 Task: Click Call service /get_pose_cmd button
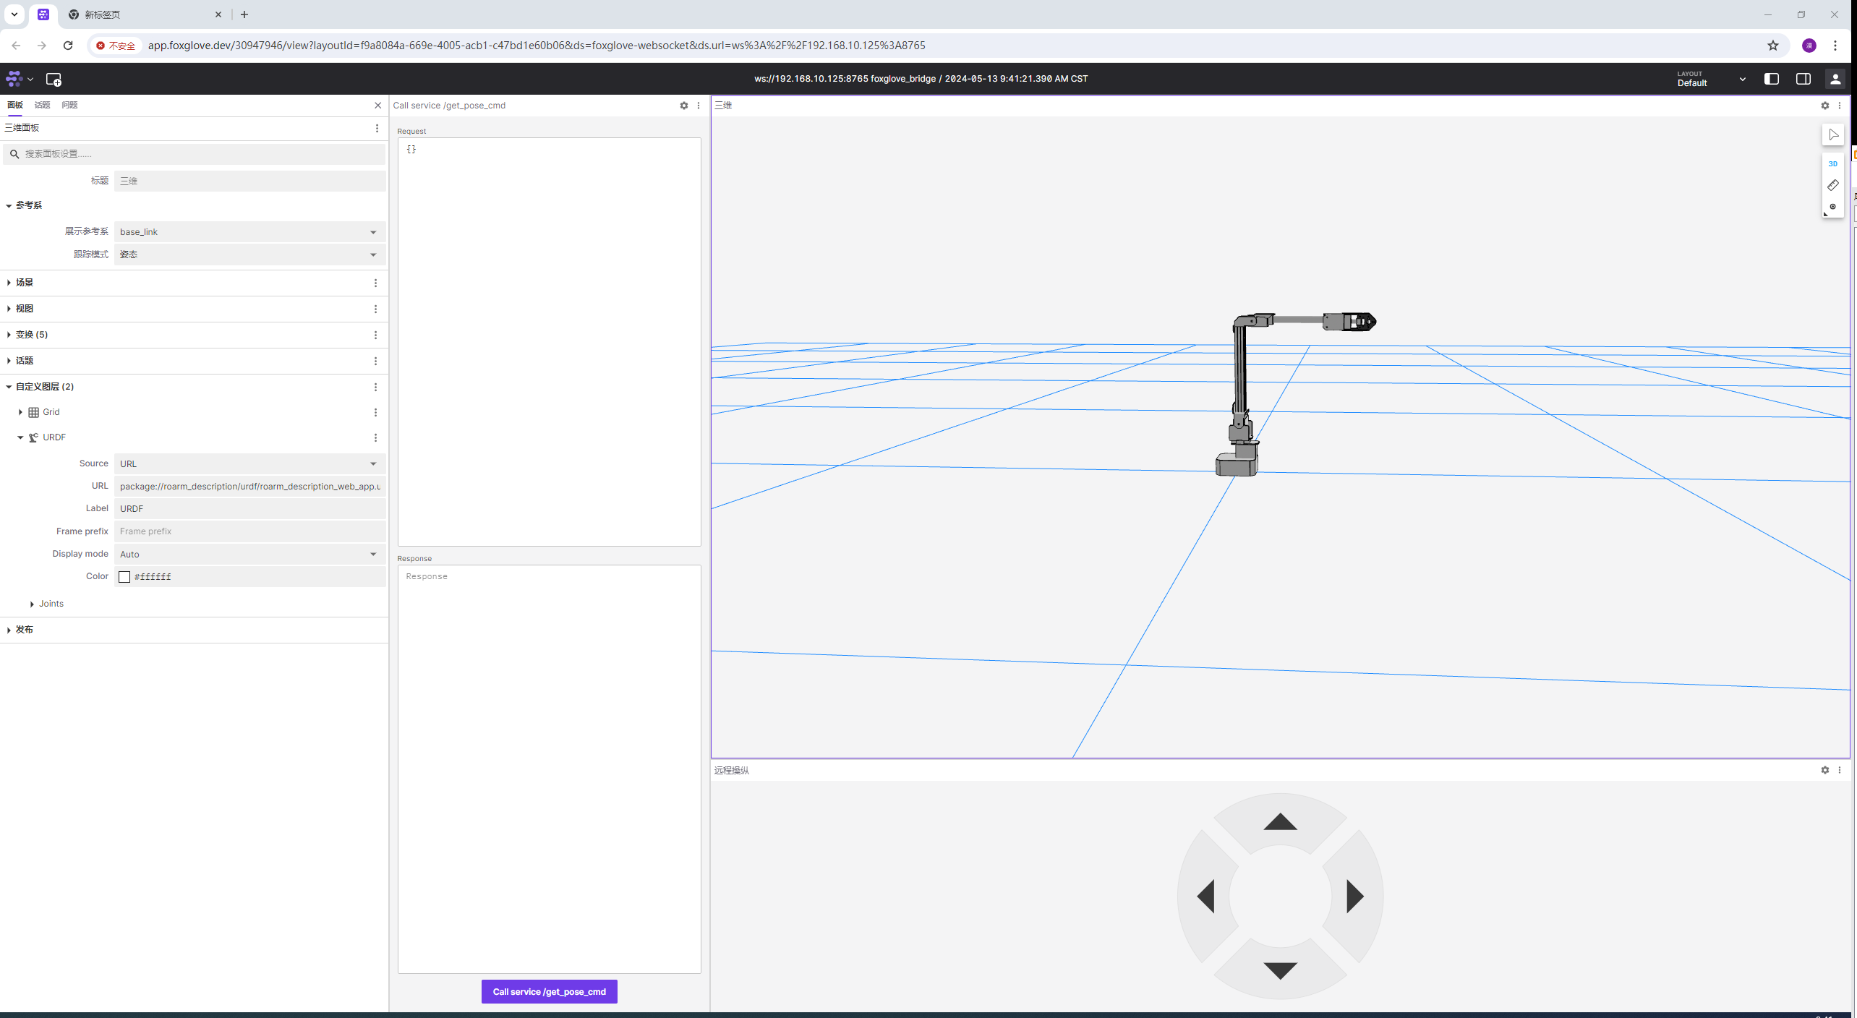click(x=549, y=992)
